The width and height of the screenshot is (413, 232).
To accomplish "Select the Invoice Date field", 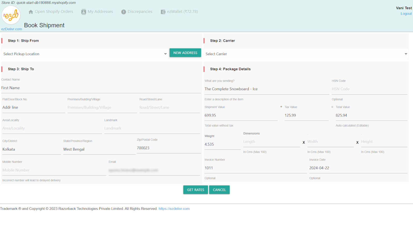I will point(358,168).
